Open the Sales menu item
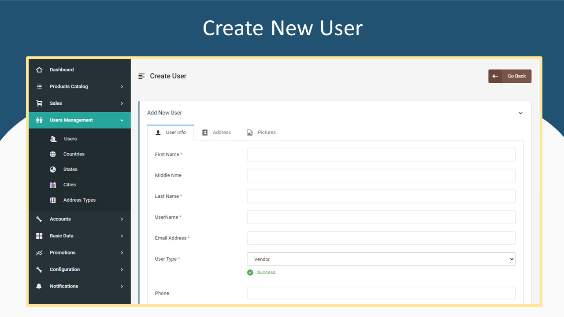The width and height of the screenshot is (564, 317). [x=80, y=103]
